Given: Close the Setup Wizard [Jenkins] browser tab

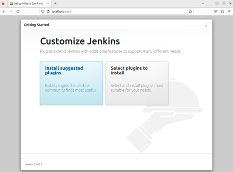Looking at the screenshot, I should pyautogui.click(x=48, y=3).
